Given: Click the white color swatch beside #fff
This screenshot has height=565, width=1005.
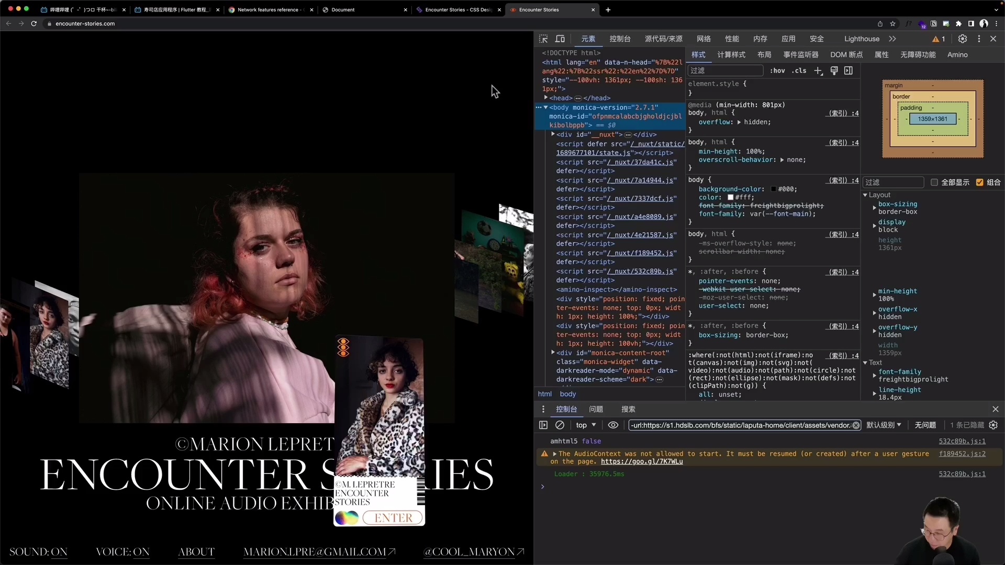Looking at the screenshot, I should pos(731,197).
